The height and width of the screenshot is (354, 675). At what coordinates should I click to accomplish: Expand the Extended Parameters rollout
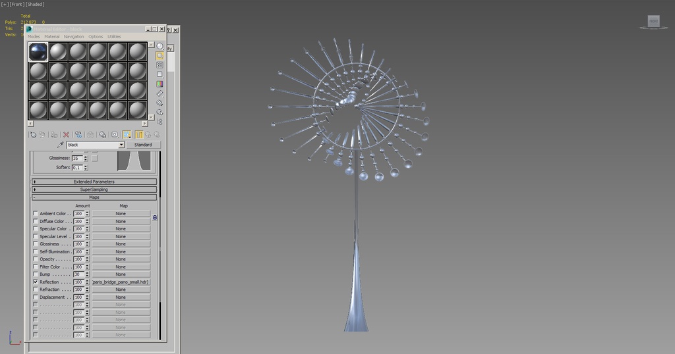pyautogui.click(x=94, y=182)
